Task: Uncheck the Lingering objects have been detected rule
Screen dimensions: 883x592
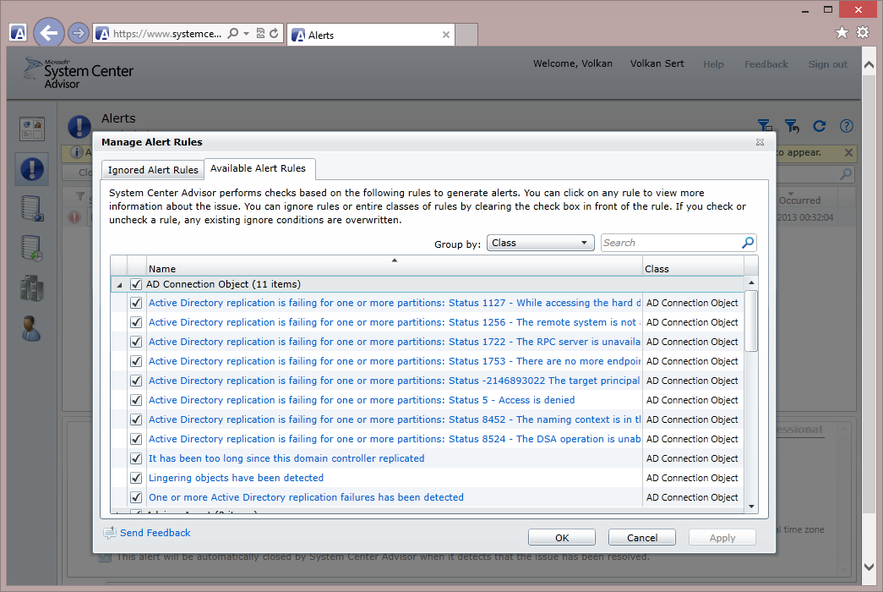Action: tap(136, 478)
